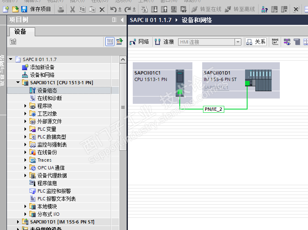Screen dimensions: 308x230
Task: Click the project tree vertical scrollbar thumb
Action: [x=123, y=107]
